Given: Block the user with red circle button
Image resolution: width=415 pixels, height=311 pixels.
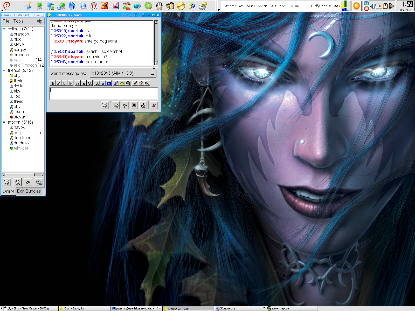Looking at the screenshot, I should click(x=134, y=105).
